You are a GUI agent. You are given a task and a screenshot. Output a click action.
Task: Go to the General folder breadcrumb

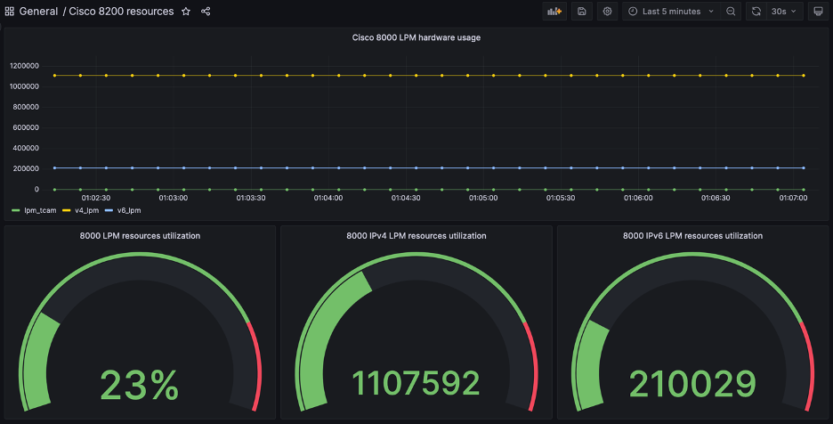[38, 12]
